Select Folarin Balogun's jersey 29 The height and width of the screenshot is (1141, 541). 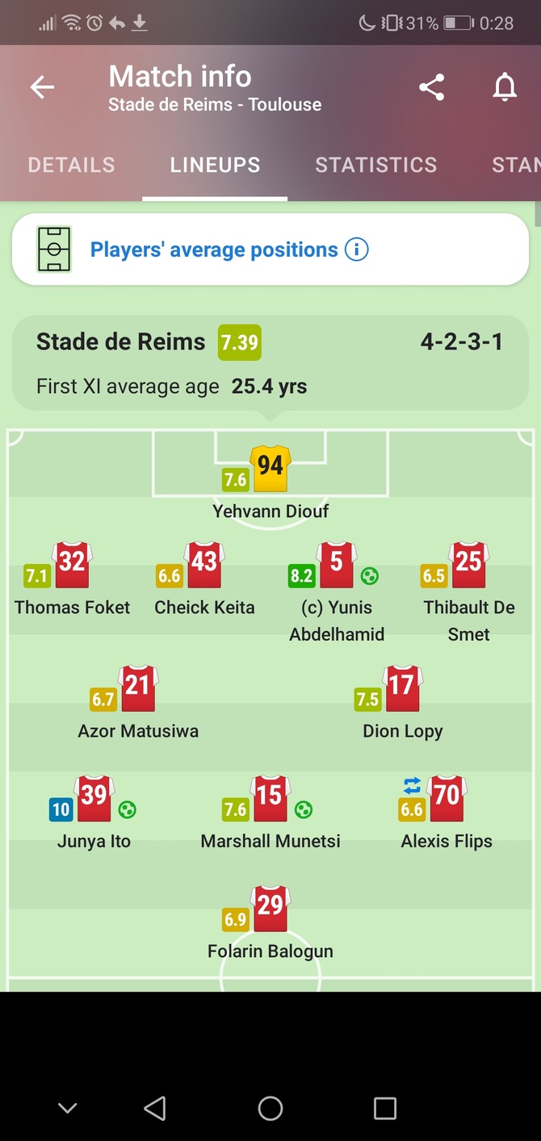coord(270,908)
